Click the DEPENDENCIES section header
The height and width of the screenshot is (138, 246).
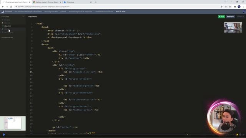coord(7,38)
